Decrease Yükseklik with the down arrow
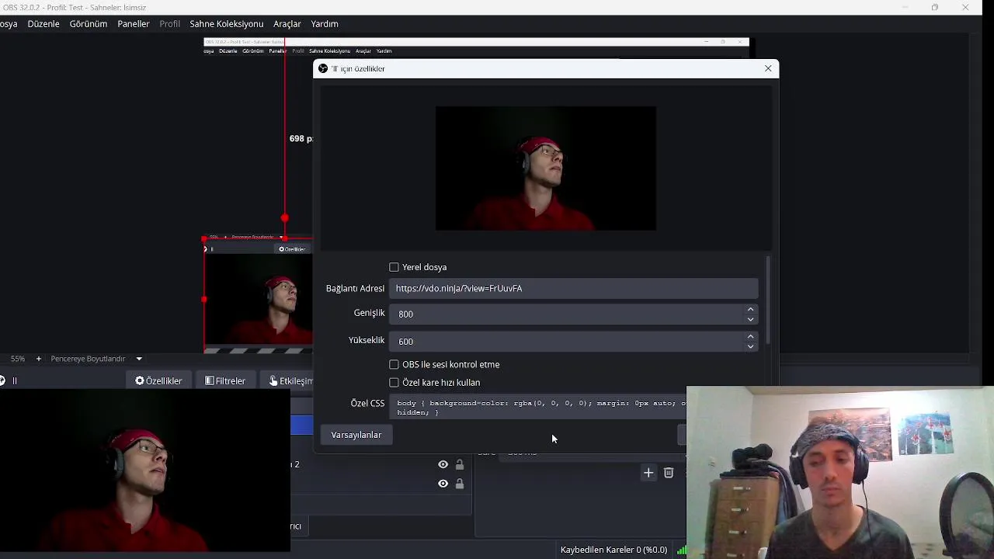This screenshot has width=994, height=559. click(750, 346)
